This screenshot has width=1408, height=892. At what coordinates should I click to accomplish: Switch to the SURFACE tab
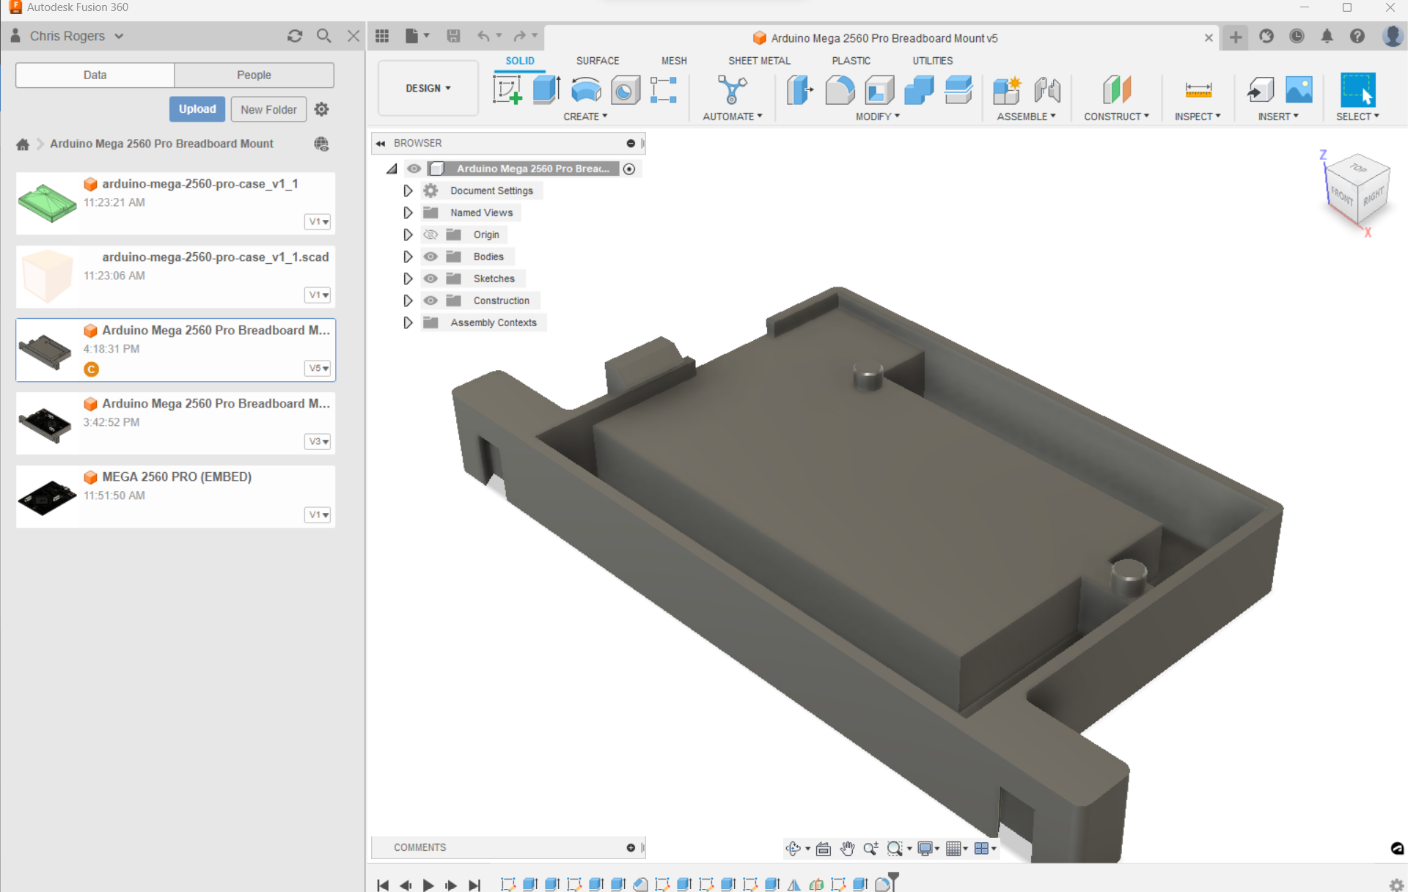point(597,61)
